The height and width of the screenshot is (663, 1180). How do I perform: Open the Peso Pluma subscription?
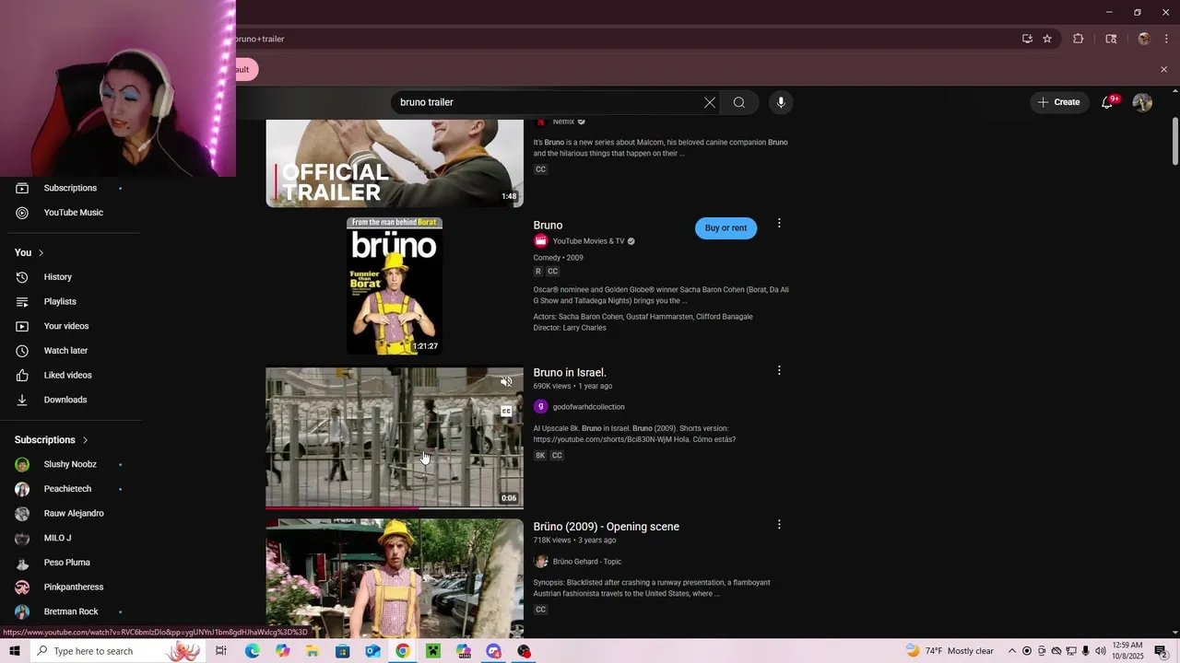66,563
